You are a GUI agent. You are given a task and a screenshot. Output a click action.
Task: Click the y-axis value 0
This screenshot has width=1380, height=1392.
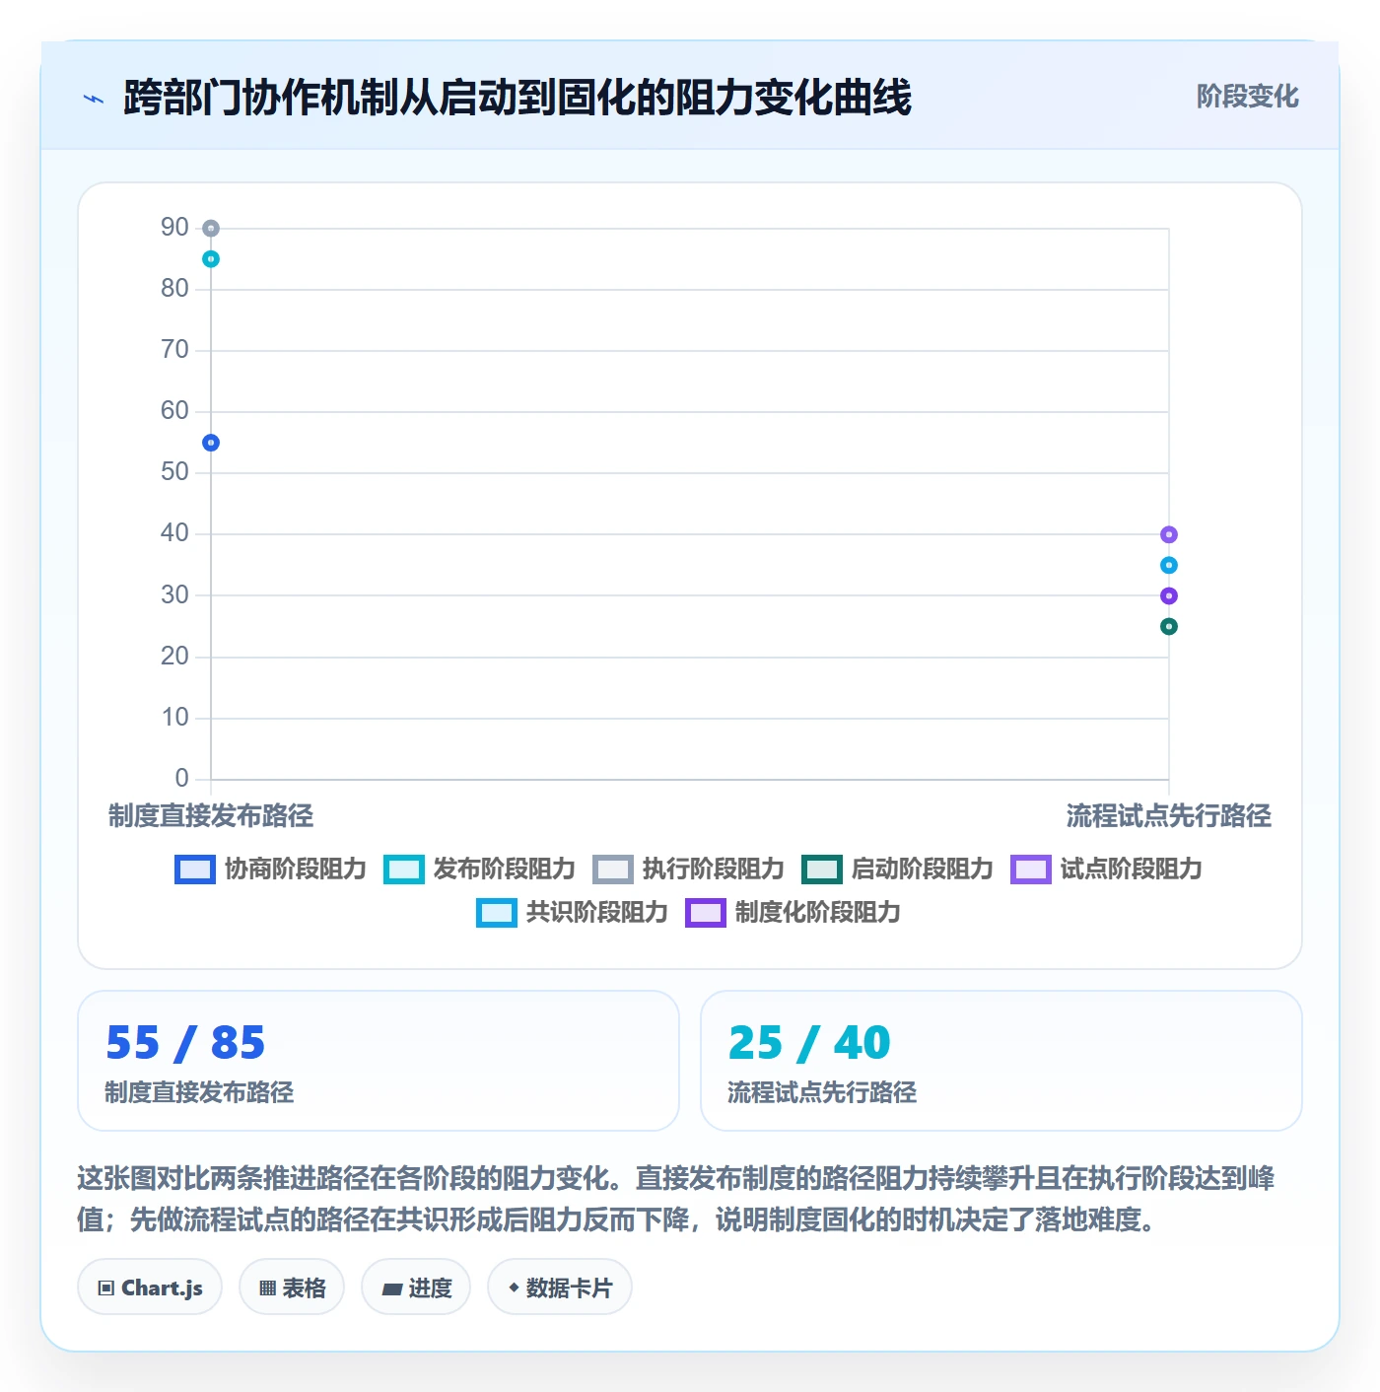click(181, 779)
